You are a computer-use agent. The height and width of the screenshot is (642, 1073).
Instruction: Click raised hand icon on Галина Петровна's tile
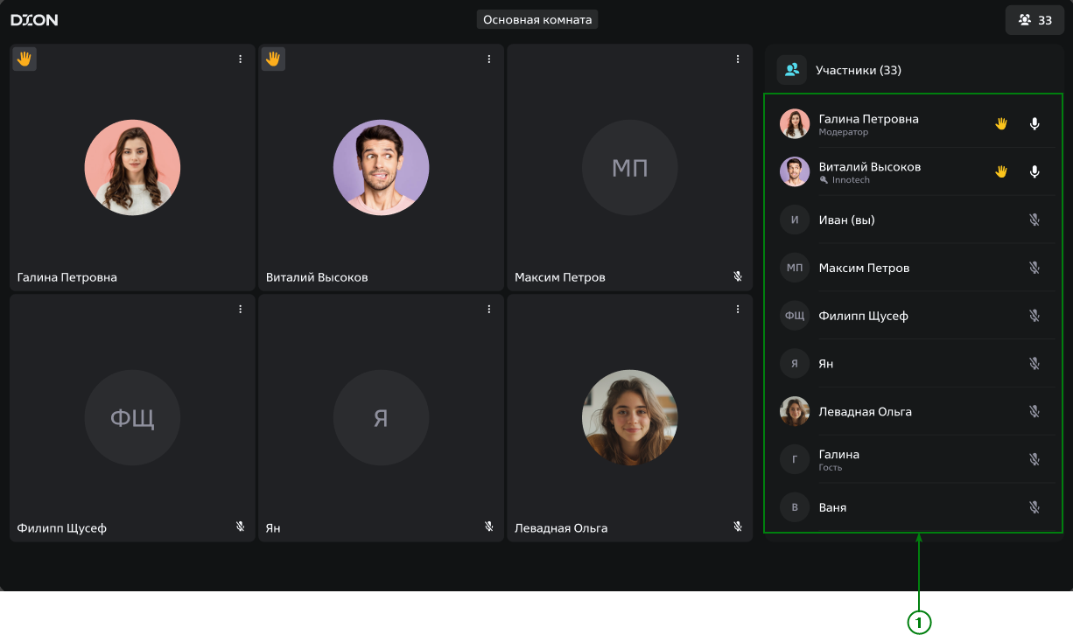(25, 59)
